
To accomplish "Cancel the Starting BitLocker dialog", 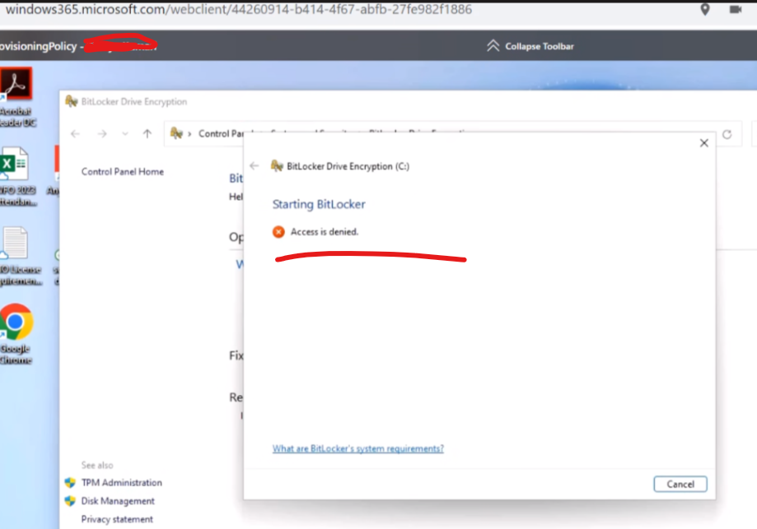I will tap(680, 484).
